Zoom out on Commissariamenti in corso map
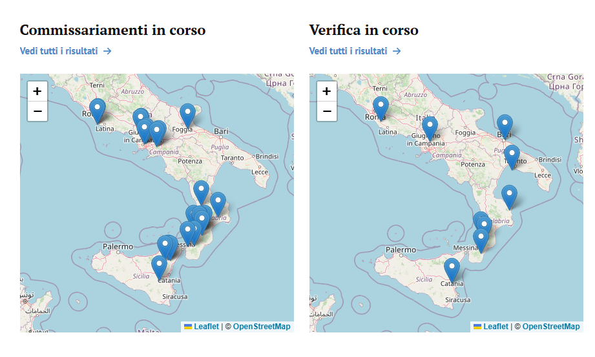Image resolution: width=595 pixels, height=357 pixels. point(37,111)
